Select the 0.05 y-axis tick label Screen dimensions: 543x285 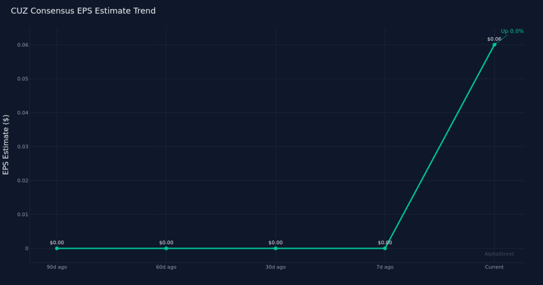coord(22,79)
